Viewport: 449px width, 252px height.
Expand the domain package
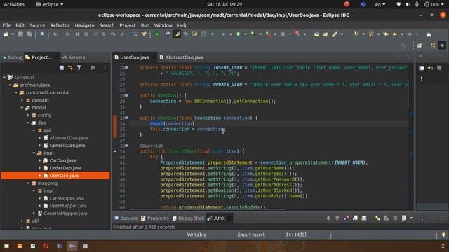click(x=22, y=100)
